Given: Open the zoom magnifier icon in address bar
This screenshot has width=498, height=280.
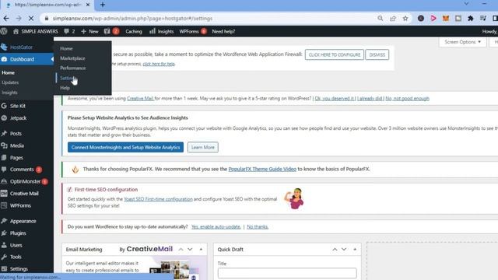Looking at the screenshot, I should [381, 19].
